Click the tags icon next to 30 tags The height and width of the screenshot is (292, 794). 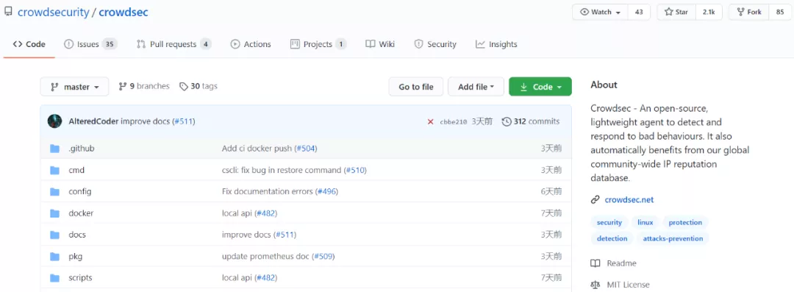[184, 87]
